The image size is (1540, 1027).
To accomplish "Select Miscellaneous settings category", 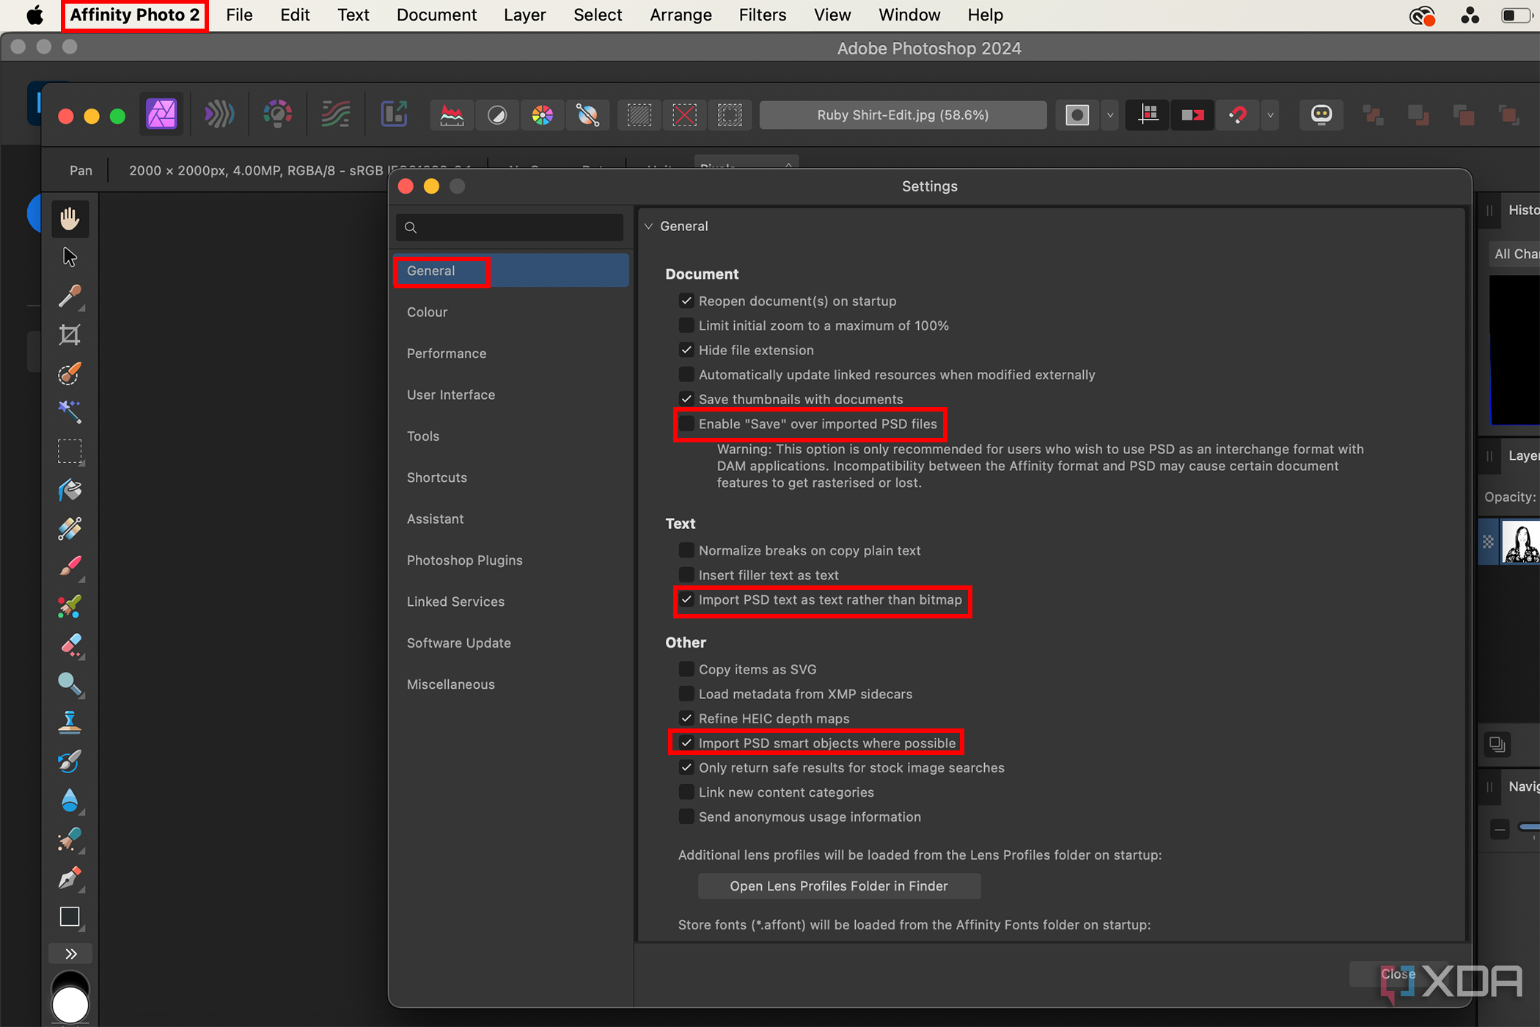I will (x=511, y=684).
